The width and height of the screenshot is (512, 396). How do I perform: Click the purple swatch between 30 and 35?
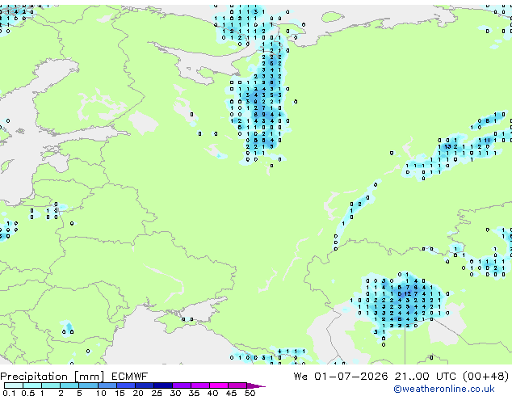coord(181,385)
